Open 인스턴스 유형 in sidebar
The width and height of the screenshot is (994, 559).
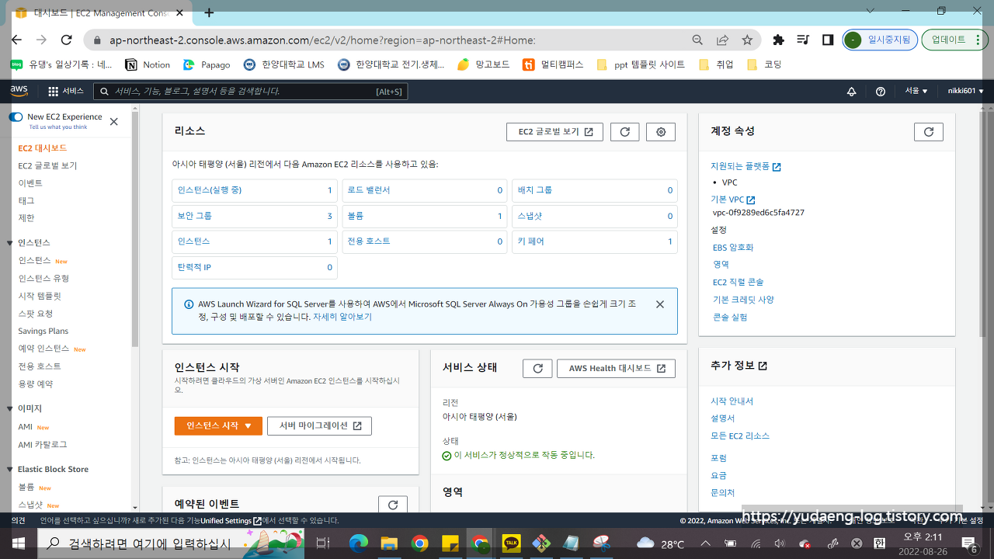43,278
